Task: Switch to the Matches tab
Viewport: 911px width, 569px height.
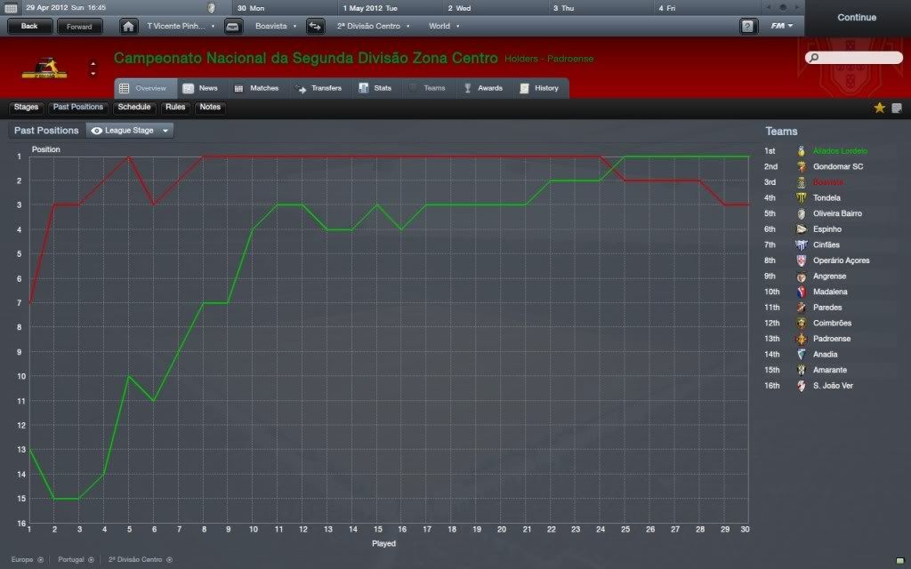Action: pyautogui.click(x=256, y=88)
